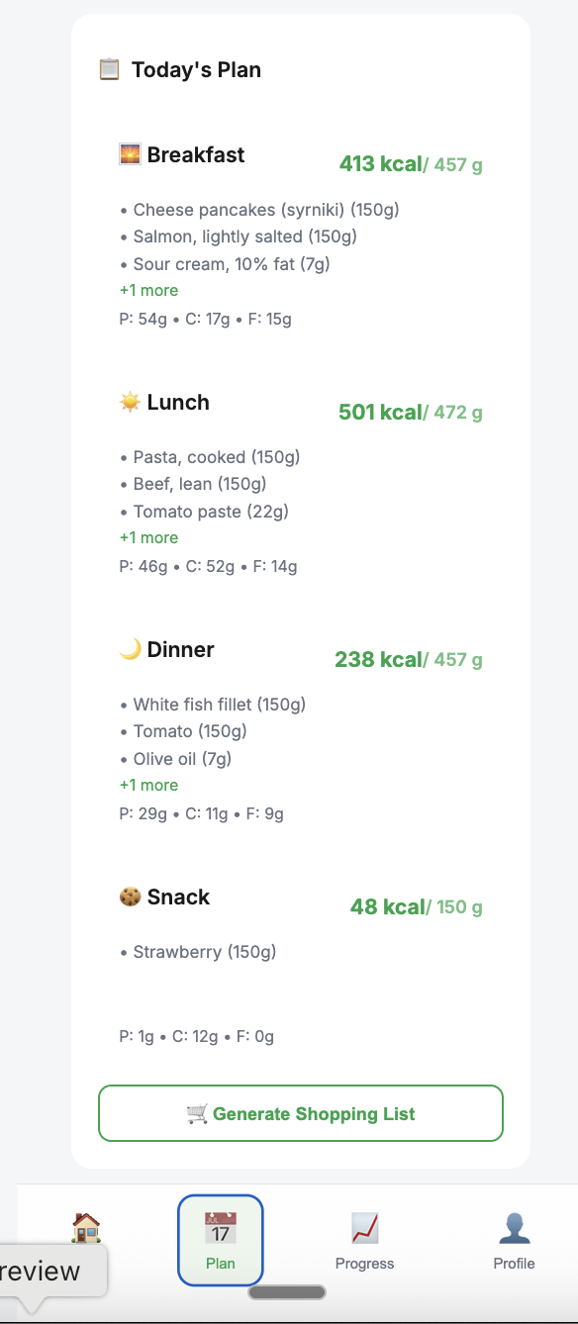The image size is (578, 1324).
Task: Expand Breakfast's +1 more items
Action: [x=148, y=290]
